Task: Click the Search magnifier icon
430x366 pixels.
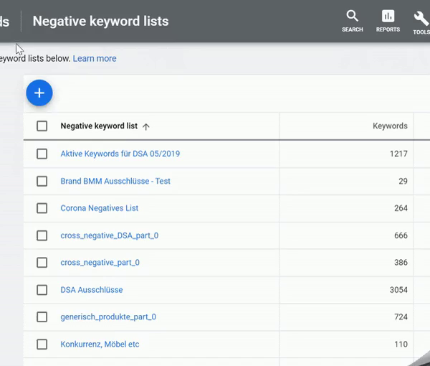Action: point(352,17)
